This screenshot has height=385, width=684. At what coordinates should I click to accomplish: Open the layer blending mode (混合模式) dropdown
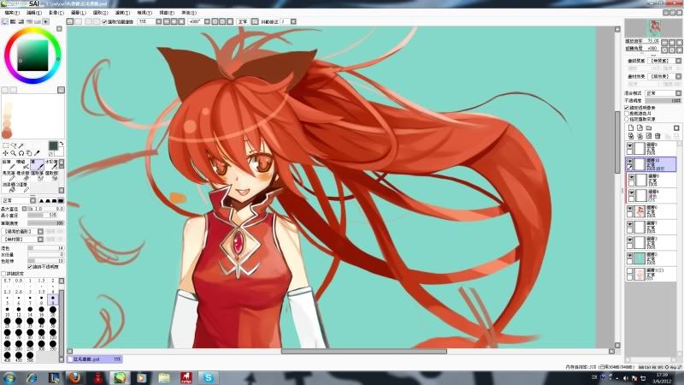pyautogui.click(x=663, y=92)
